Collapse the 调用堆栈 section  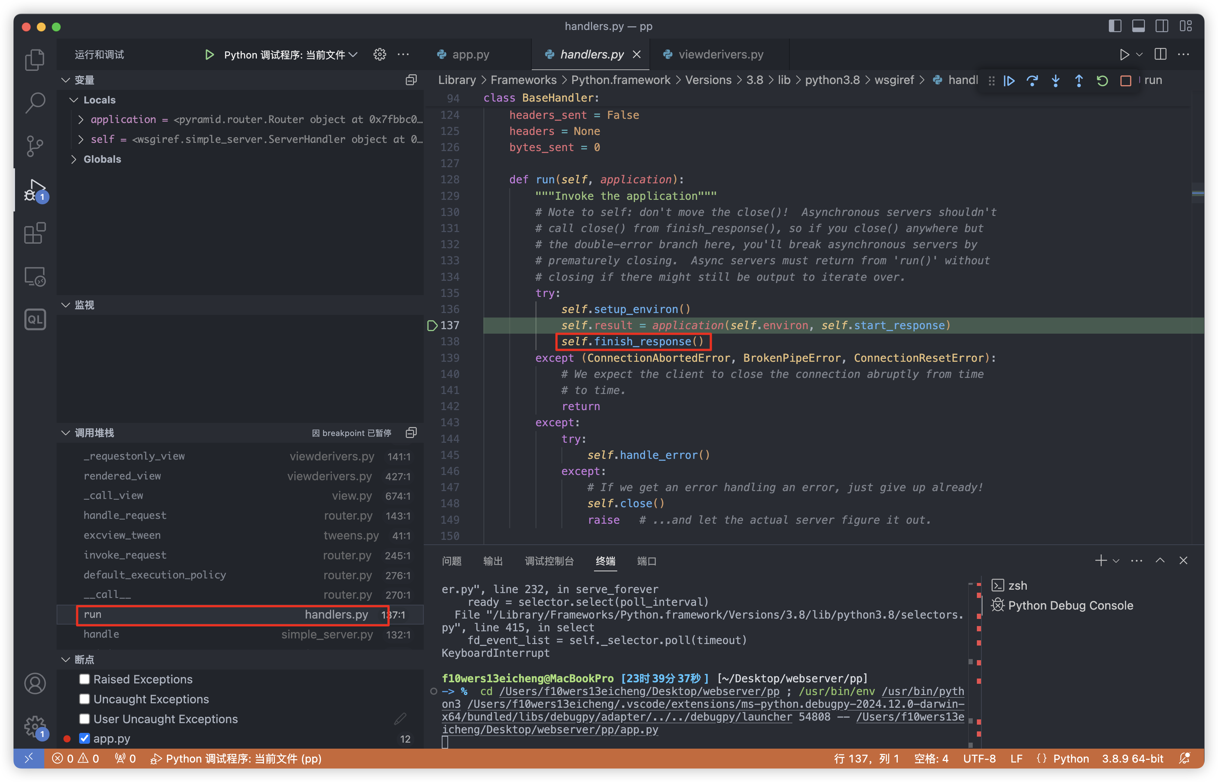tap(66, 433)
